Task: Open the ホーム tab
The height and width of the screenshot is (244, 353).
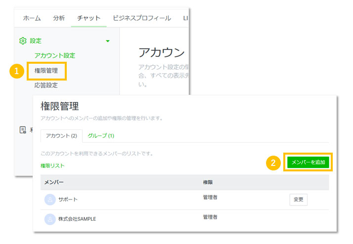Action: click(32, 18)
